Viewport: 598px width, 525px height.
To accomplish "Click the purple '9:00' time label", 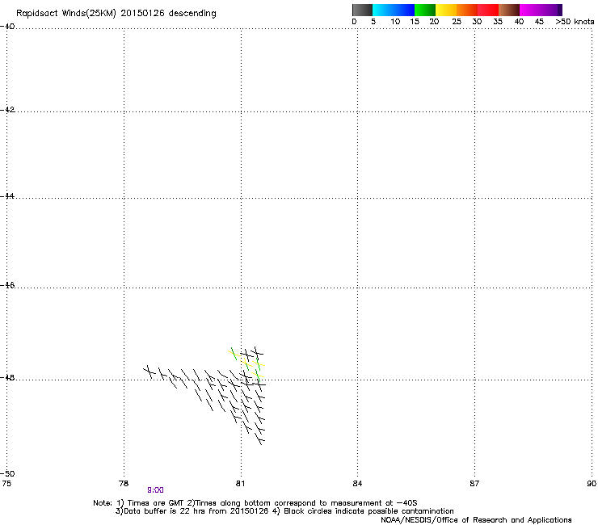I will [x=155, y=490].
